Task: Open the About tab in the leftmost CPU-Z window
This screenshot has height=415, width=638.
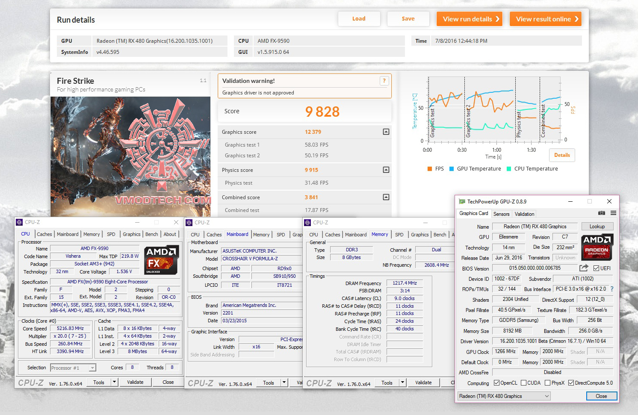Action: pyautogui.click(x=170, y=234)
